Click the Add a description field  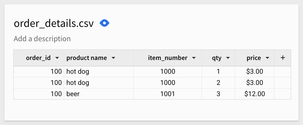click(x=42, y=39)
